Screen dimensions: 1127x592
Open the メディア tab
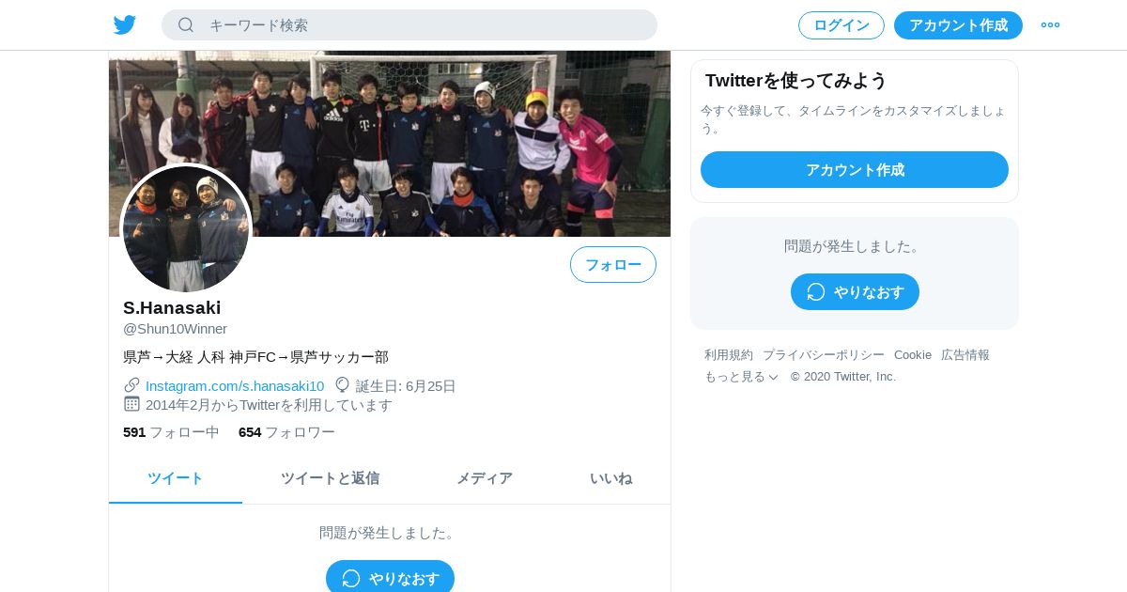pyautogui.click(x=485, y=478)
